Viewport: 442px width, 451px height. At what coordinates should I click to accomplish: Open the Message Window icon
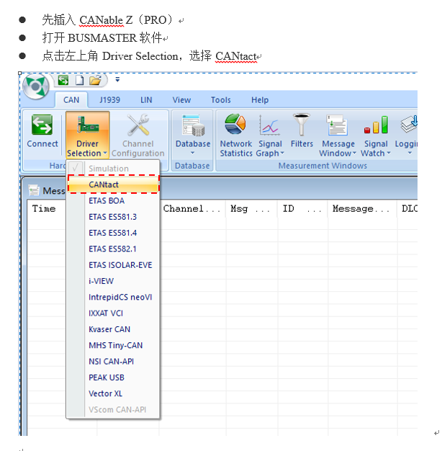click(337, 125)
